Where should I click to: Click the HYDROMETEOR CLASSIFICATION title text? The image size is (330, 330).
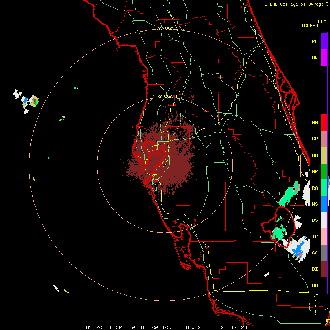[x=129, y=327]
